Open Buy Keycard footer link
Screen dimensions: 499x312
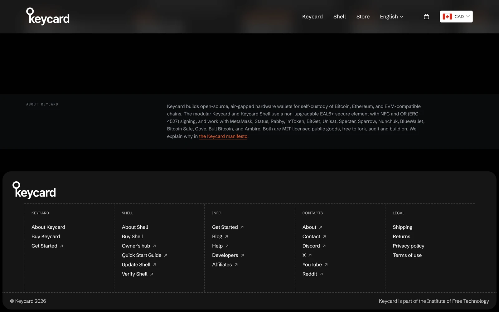point(46,236)
